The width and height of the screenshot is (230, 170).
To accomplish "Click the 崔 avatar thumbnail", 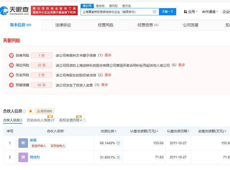I will tap(23, 143).
